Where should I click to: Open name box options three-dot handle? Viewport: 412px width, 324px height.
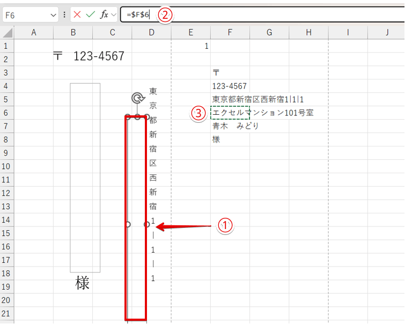64,14
